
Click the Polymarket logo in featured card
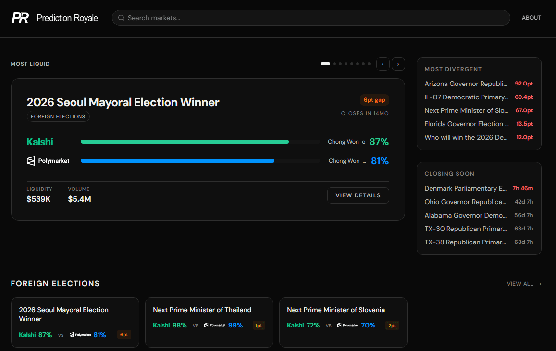pyautogui.click(x=48, y=161)
